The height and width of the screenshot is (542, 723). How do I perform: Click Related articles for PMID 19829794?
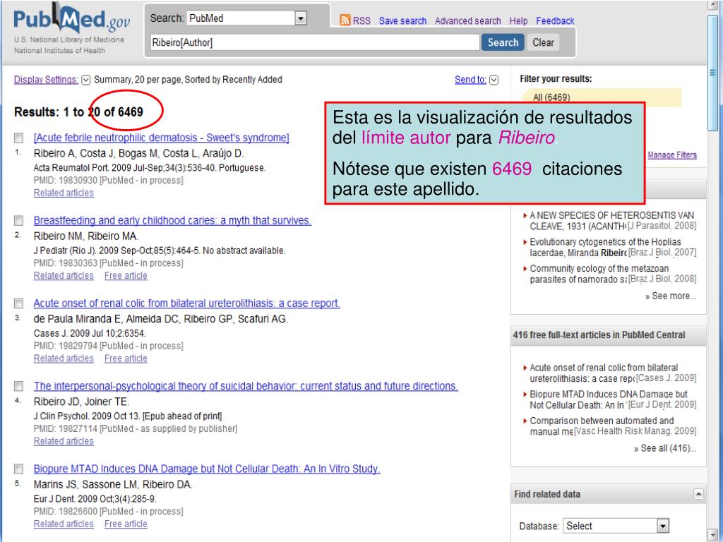click(x=64, y=359)
